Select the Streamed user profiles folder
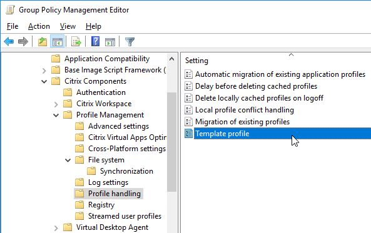 (x=125, y=216)
